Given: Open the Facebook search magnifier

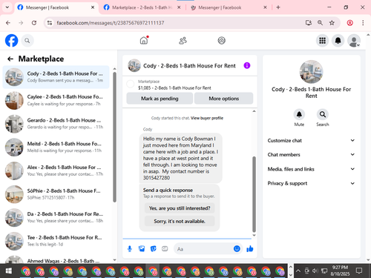Looking at the screenshot, I should pyautogui.click(x=27, y=41).
